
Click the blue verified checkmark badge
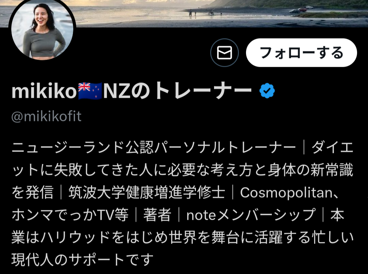pos(267,91)
